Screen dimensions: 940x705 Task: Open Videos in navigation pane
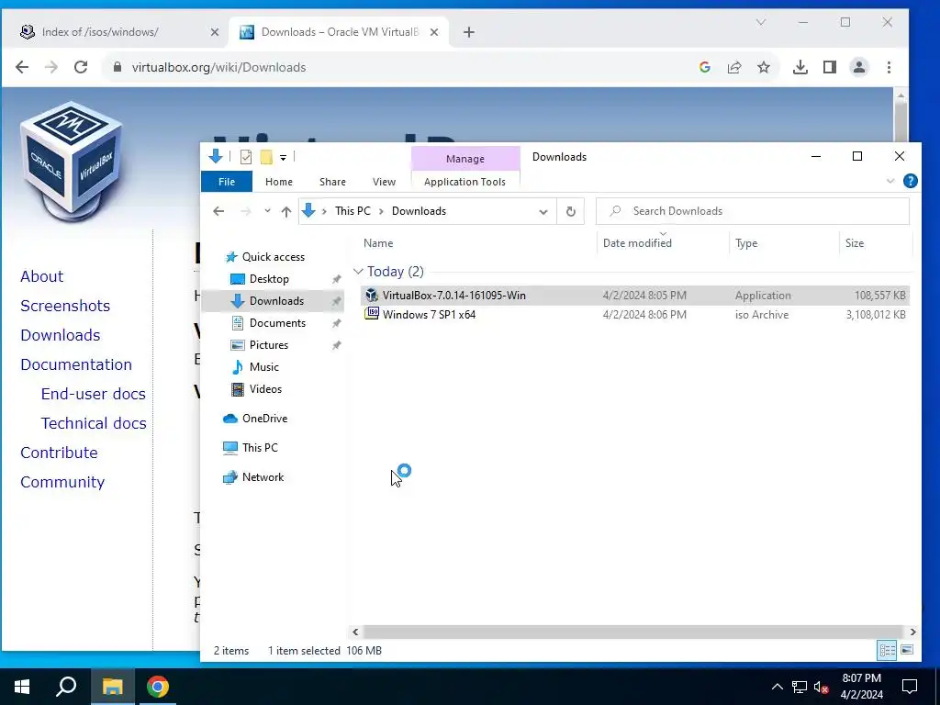(265, 389)
